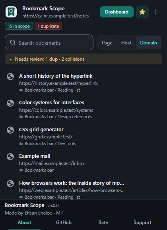Click the search magnifier icon
The height and width of the screenshot is (230, 167).
13,43
